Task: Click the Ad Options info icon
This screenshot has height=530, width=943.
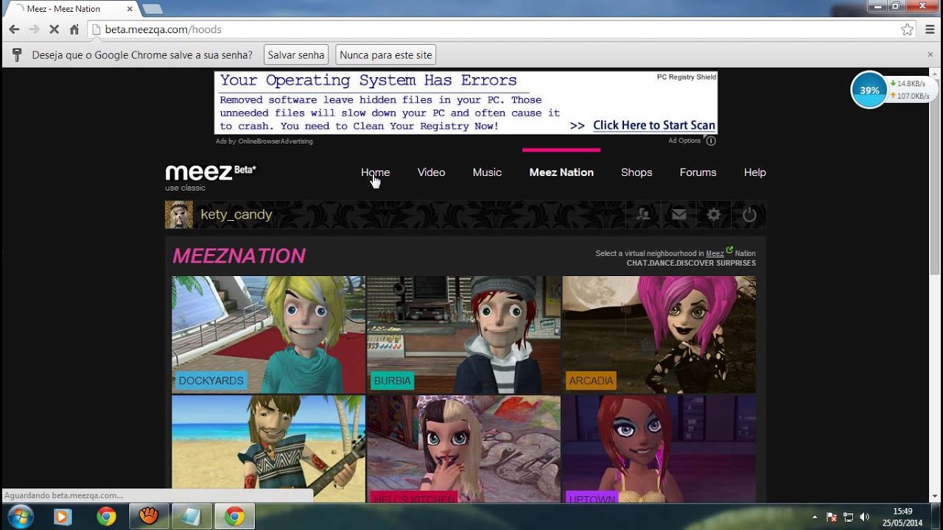Action: pyautogui.click(x=711, y=141)
